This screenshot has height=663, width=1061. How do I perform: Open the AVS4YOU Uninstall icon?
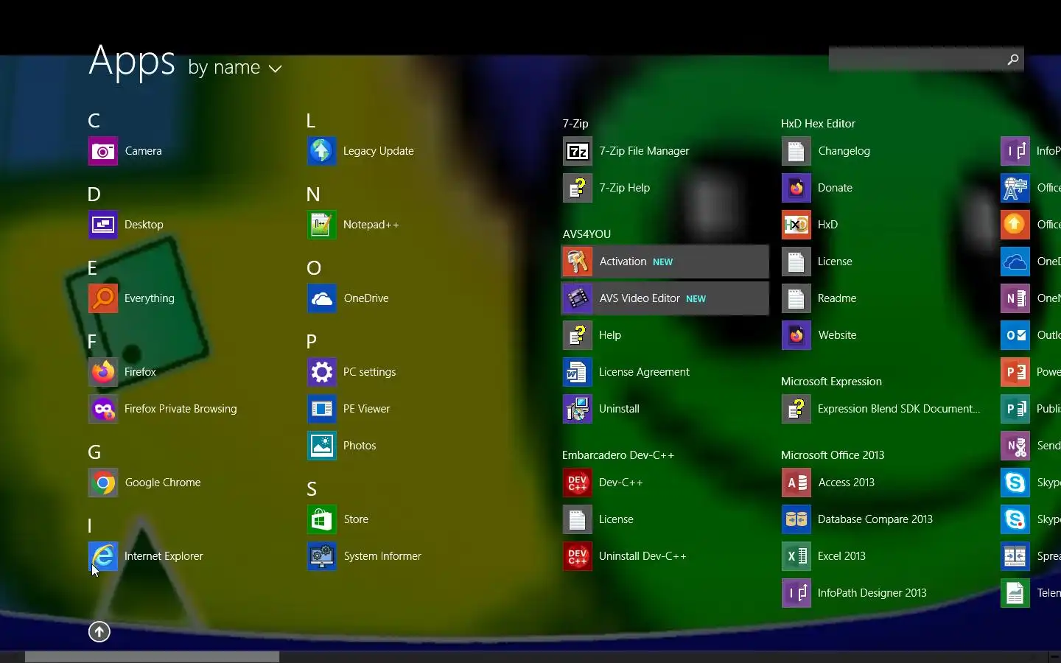(578, 409)
